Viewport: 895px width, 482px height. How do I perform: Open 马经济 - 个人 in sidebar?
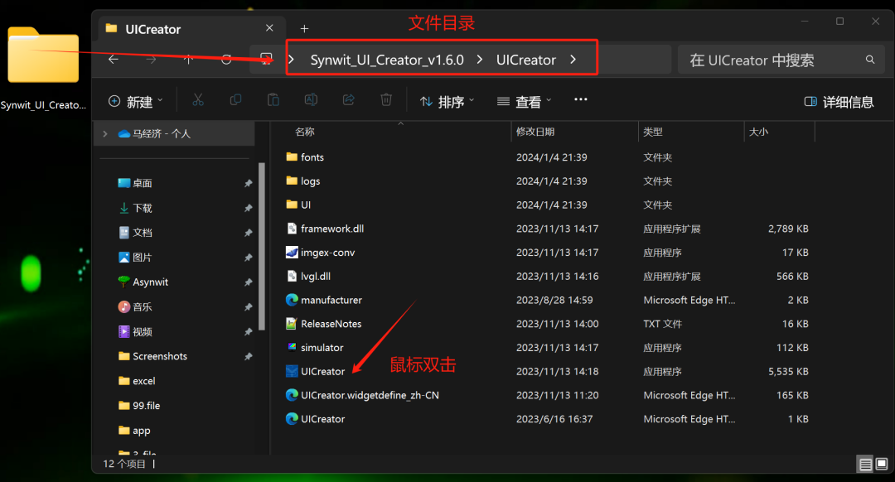(174, 133)
